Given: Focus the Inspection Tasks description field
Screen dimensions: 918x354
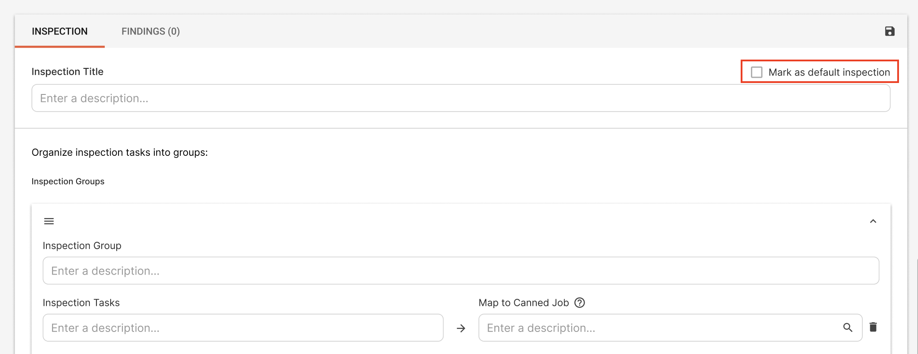Looking at the screenshot, I should 243,328.
